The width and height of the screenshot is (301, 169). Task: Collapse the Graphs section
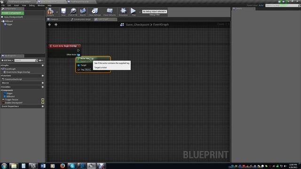click(1, 65)
